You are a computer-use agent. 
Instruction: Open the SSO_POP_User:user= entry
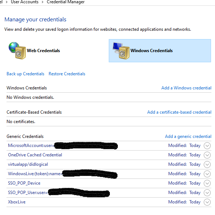pos(109,193)
